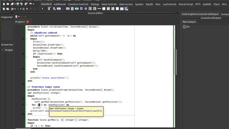
Task: Click the Toggle Form/Unit toolbar icon
Action: 26,4
